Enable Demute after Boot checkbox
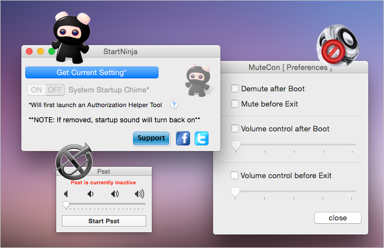 pyautogui.click(x=235, y=88)
